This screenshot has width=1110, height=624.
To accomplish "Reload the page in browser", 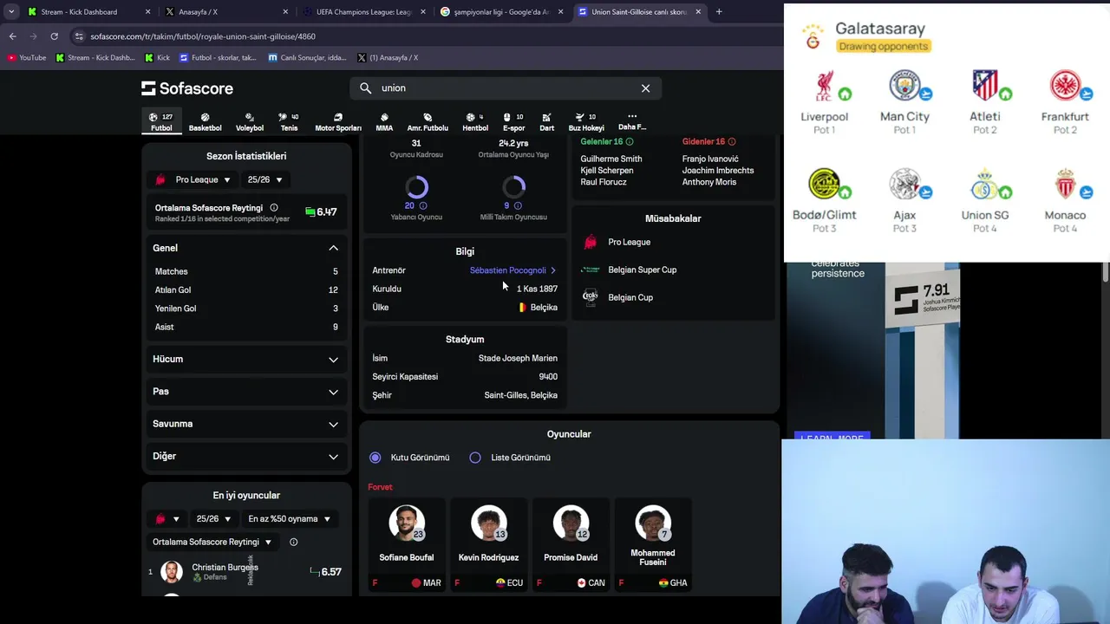I will tap(54, 36).
